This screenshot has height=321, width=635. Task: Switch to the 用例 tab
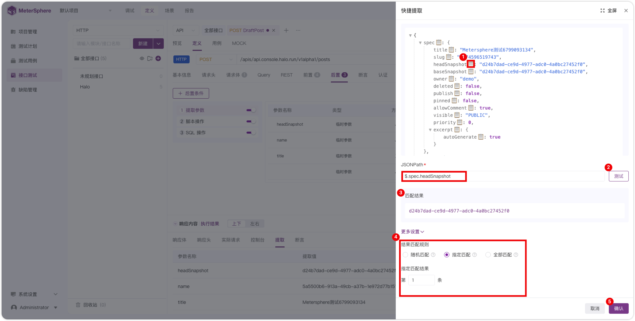[x=217, y=43]
